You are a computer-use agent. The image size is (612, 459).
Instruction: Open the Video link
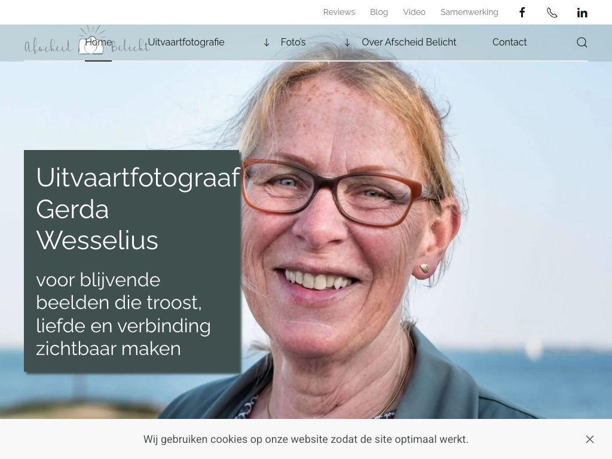(x=414, y=12)
